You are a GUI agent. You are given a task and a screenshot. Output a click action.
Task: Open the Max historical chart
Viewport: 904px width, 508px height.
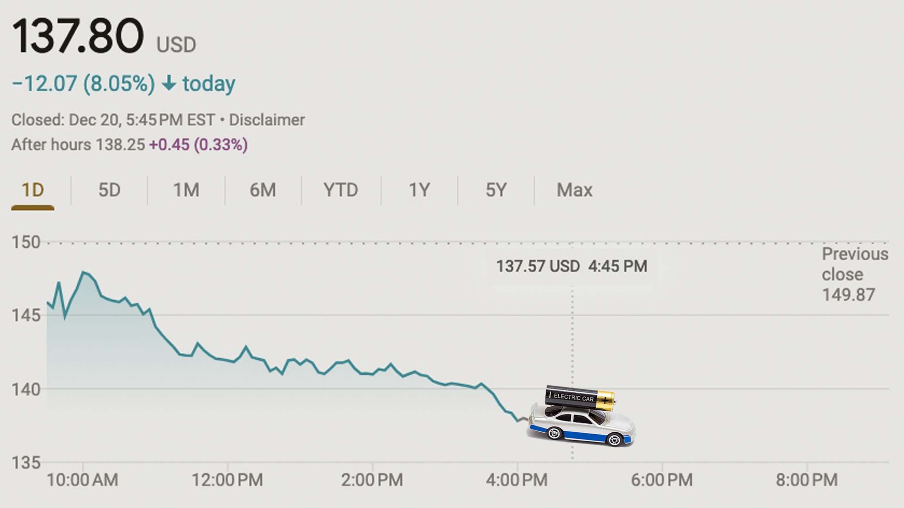point(574,190)
